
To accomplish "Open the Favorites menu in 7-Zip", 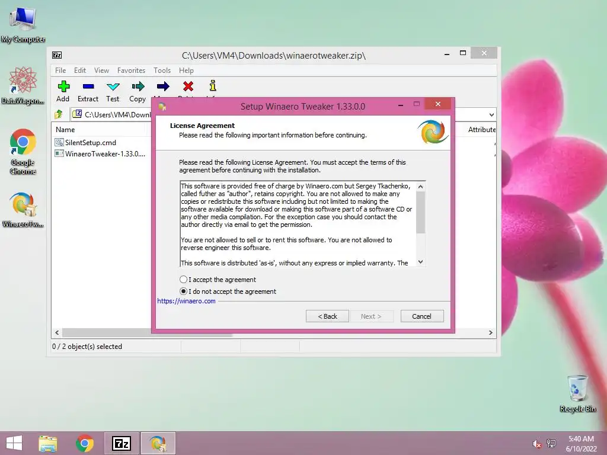I will click(x=131, y=71).
